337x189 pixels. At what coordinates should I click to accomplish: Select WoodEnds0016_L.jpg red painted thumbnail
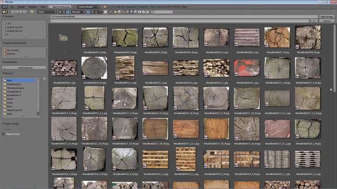(x=247, y=68)
